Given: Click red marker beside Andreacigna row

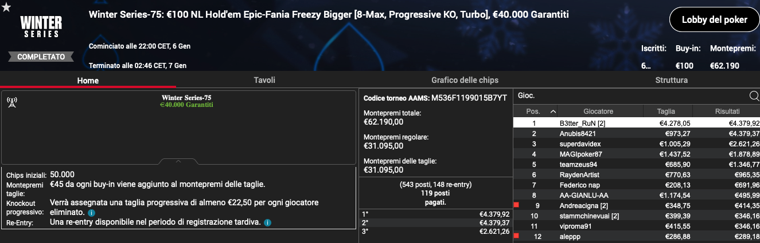Looking at the screenshot, I should (x=517, y=205).
